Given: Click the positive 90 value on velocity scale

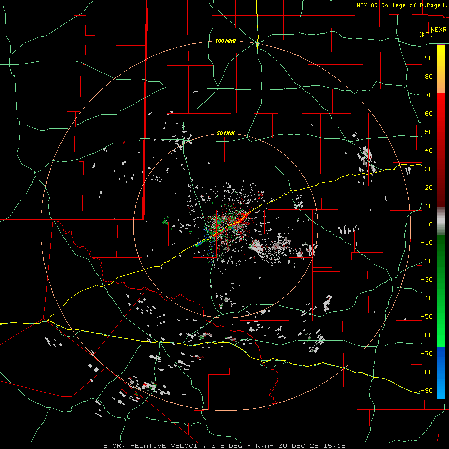Looking at the screenshot, I should coord(429,58).
